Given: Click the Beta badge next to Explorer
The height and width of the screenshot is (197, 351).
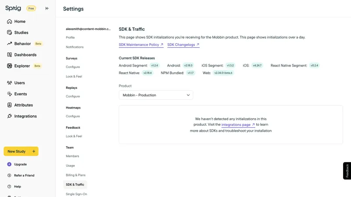Looking at the screenshot, I should pos(37,66).
